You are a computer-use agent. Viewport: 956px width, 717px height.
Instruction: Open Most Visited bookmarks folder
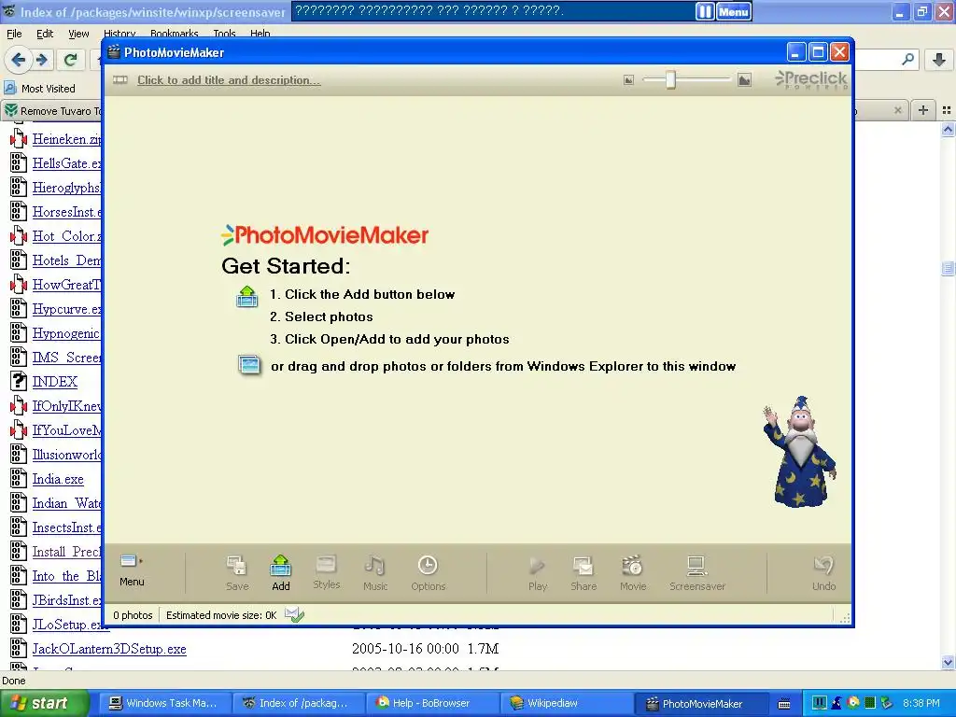[40, 89]
